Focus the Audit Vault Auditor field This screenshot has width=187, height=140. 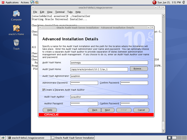(x=109, y=97)
